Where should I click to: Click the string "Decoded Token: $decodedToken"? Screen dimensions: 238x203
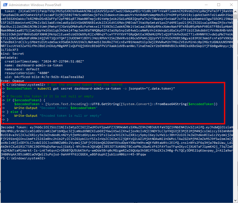(x=69, y=108)
